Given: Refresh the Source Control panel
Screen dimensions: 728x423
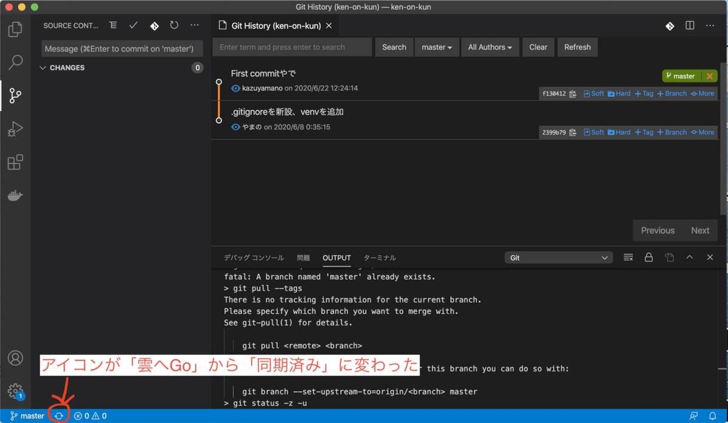Looking at the screenshot, I should [x=174, y=25].
